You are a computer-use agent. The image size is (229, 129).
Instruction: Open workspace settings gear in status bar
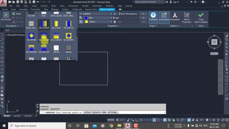tap(207, 120)
